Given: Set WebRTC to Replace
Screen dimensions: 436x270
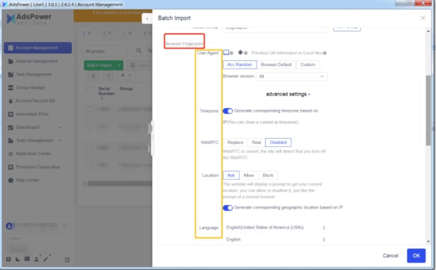Looking at the screenshot, I should pos(235,142).
